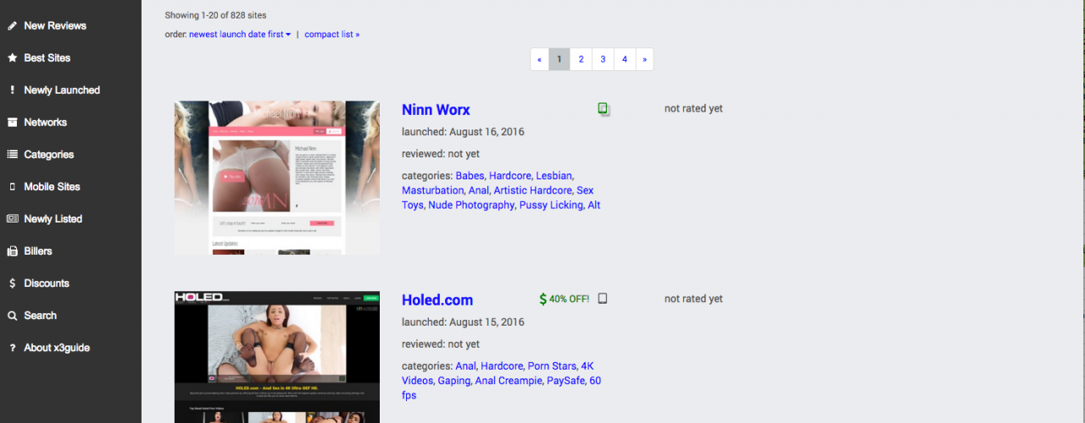This screenshot has width=1085, height=423.
Task: Open Porn Stars category under Holed.com
Action: coord(551,366)
